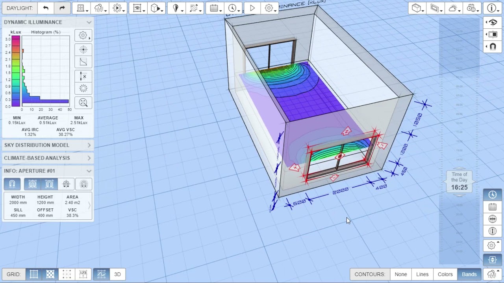Set contours to Bands
This screenshot has width=504, height=283.
tap(469, 274)
